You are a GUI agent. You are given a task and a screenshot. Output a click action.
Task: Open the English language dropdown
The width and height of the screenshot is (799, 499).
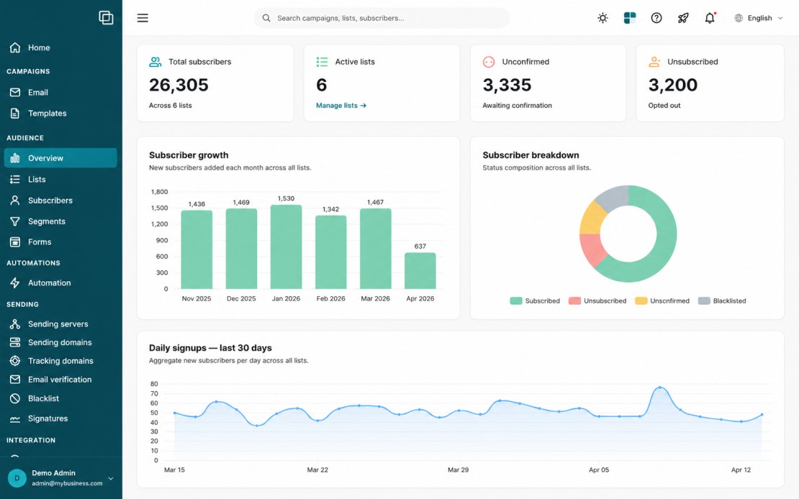[758, 18]
